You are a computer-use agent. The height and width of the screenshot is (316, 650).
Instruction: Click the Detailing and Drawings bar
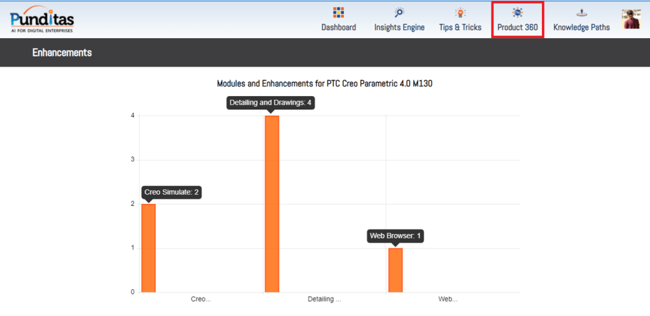point(272,203)
